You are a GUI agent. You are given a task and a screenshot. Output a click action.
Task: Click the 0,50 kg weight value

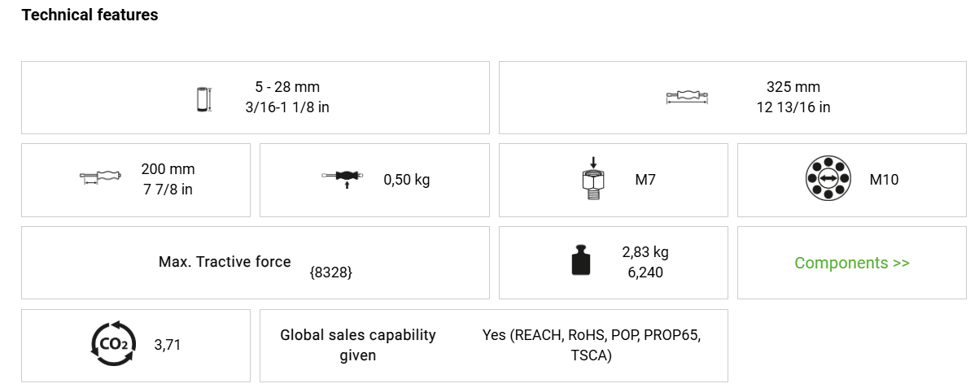(x=407, y=180)
